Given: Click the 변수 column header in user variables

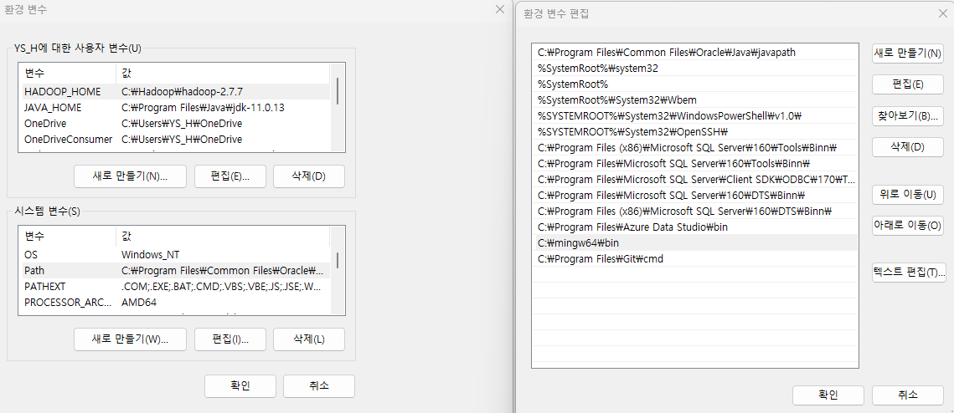Looking at the screenshot, I should click(67, 73).
